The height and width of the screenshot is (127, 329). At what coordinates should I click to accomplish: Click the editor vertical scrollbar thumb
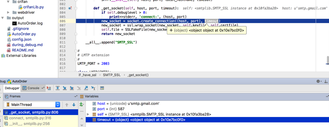point(327,60)
